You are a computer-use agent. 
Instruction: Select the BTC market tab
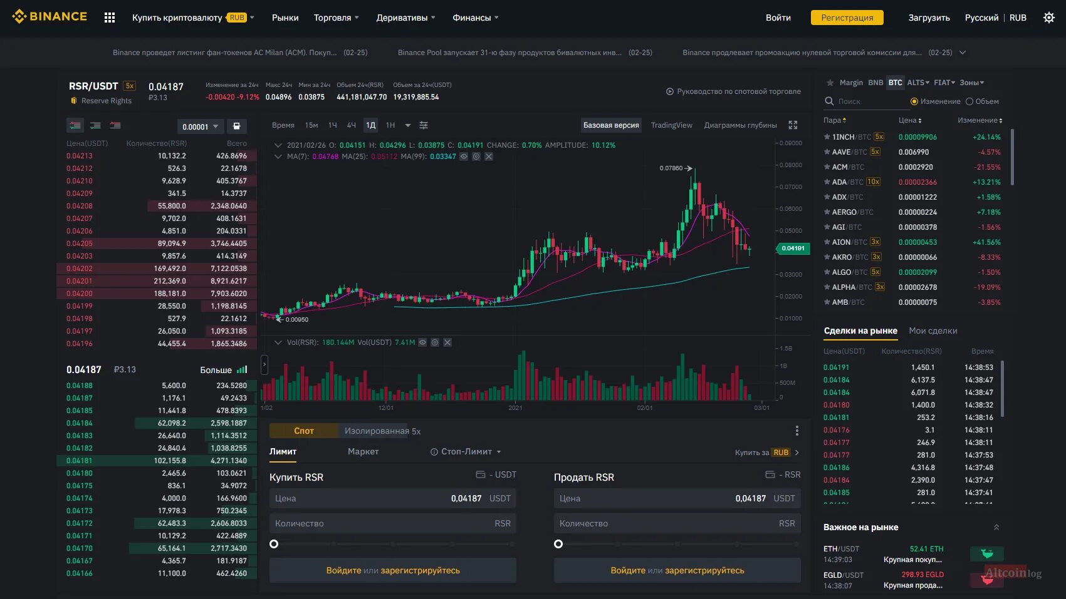(896, 83)
